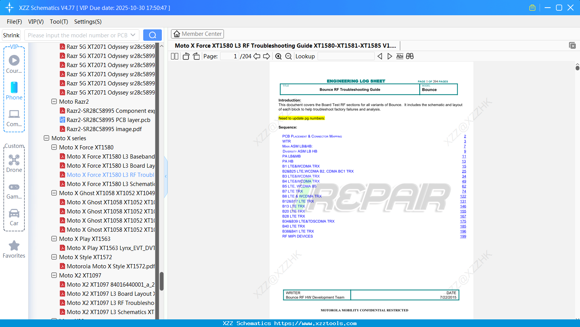Zoom out of the PDF document
This screenshot has height=327, width=580.
288,56
